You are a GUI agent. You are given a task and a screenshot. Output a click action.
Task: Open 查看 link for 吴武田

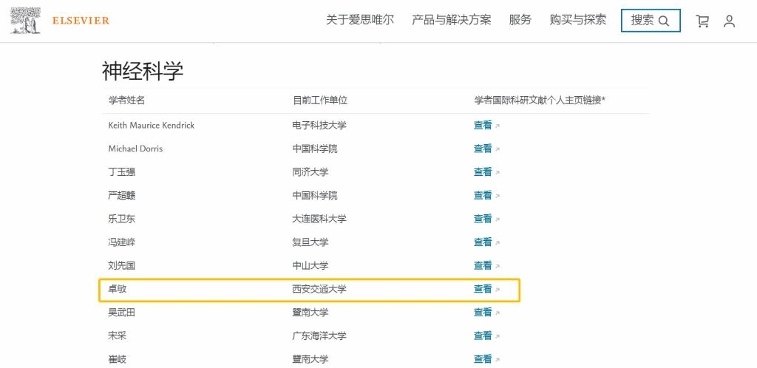[x=483, y=313]
